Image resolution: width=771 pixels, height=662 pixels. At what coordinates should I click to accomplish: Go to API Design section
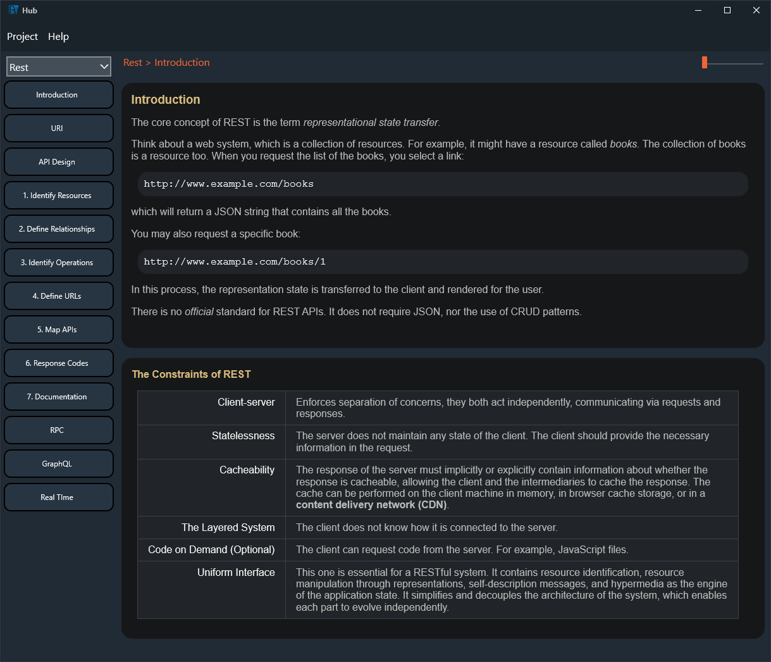pyautogui.click(x=59, y=162)
